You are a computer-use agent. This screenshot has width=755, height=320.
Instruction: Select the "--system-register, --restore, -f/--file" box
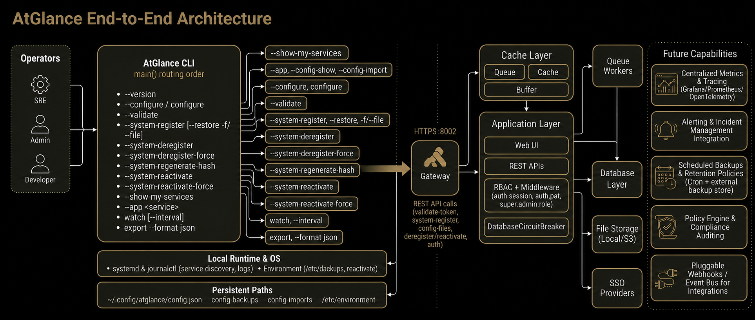coord(327,120)
